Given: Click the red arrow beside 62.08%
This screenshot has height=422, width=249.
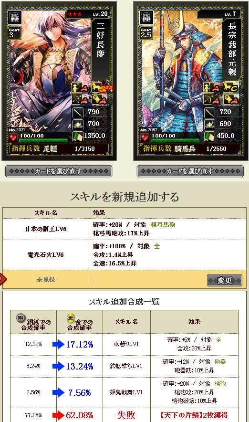Looking at the screenshot, I should 58,415.
